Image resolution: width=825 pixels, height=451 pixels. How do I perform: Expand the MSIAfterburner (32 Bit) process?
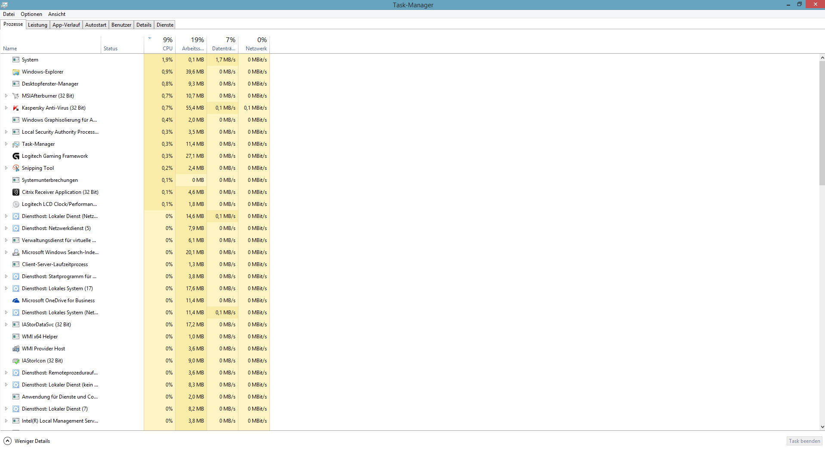point(6,96)
